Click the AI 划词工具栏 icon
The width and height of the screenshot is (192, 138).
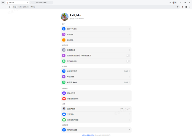(x=64, y=71)
